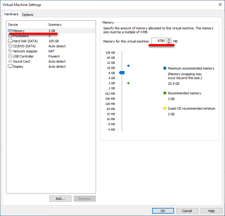Click the USB Controller icon
This screenshot has width=225, height=216.
pyautogui.click(x=10, y=56)
